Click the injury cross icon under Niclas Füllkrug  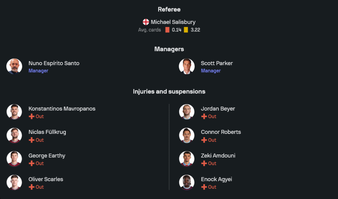point(31,140)
